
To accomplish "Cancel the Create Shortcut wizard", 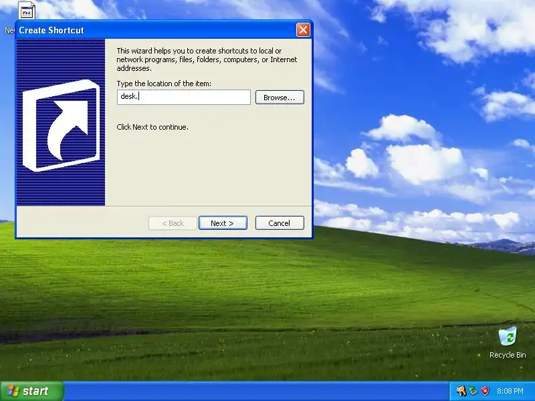I will point(280,223).
